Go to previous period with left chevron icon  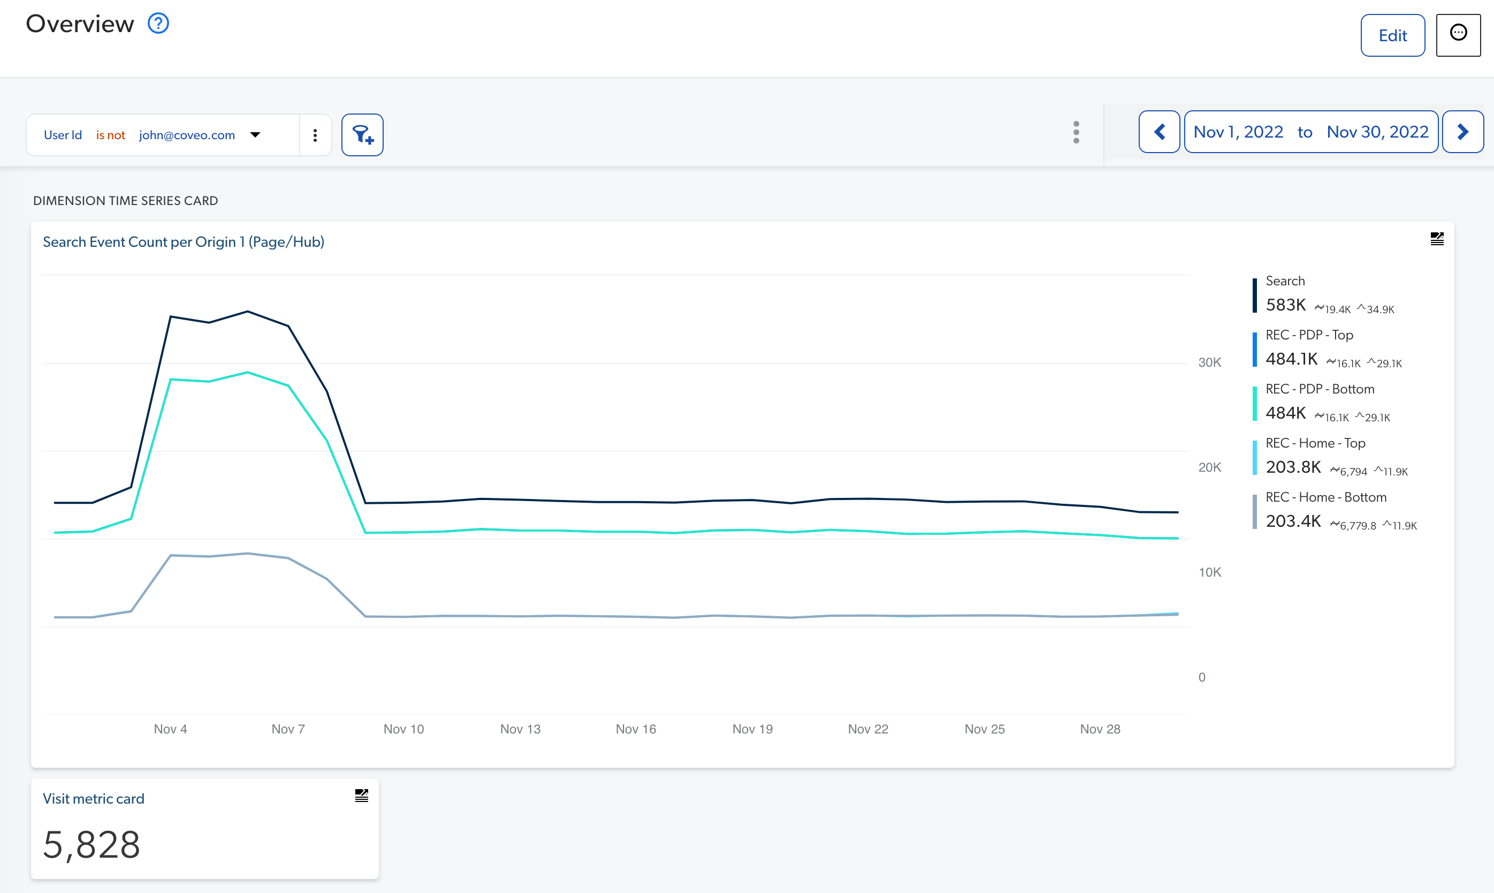[x=1159, y=132]
